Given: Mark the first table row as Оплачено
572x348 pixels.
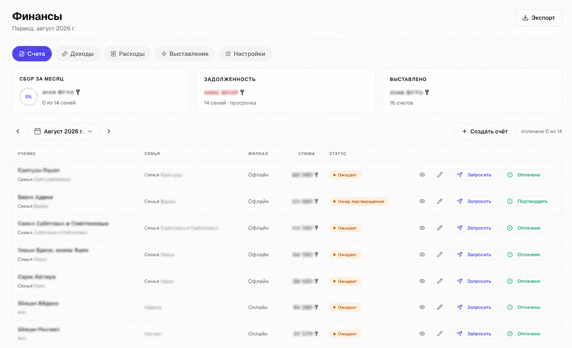Looking at the screenshot, I should tap(524, 175).
